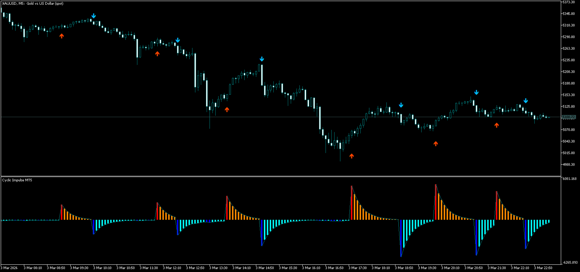Screen dimensions: 580x272
Task: Select the second orange up arrow from the left
Action: [x=157, y=54]
